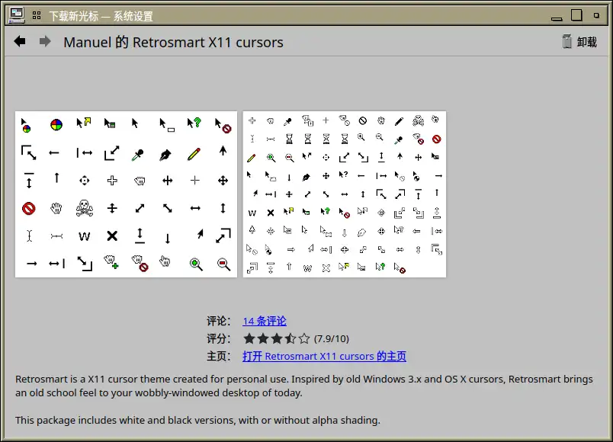The height and width of the screenshot is (442, 613).
Task: Click the star rating display
Action: [277, 338]
